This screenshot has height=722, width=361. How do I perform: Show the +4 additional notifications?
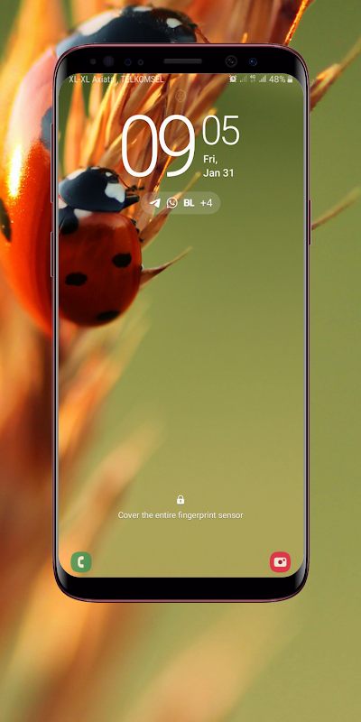click(207, 203)
